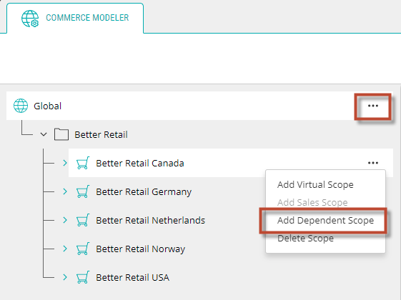Image resolution: width=401 pixels, height=300 pixels.
Task: Click the Better Retail USA cart icon
Action: point(83,277)
